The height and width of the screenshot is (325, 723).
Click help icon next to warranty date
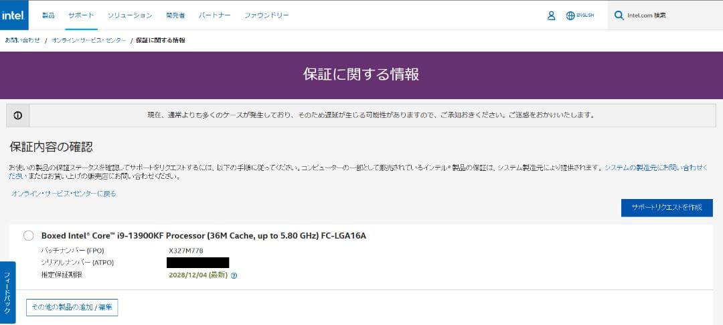(x=234, y=275)
